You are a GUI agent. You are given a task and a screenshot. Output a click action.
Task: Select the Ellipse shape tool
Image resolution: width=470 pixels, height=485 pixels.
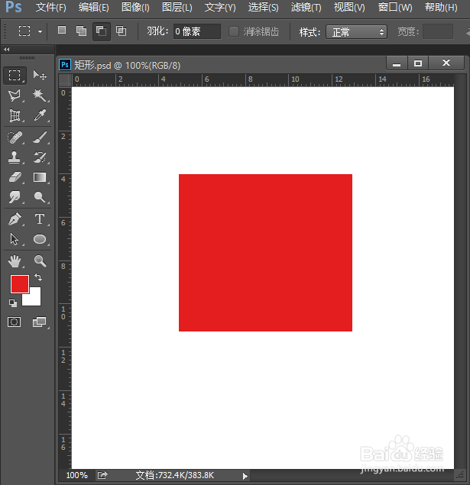40,239
